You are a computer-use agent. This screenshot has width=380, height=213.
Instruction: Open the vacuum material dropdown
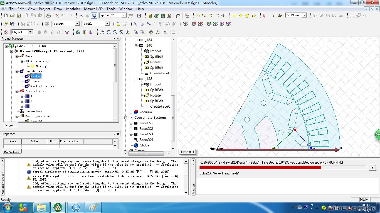click(77, 24)
